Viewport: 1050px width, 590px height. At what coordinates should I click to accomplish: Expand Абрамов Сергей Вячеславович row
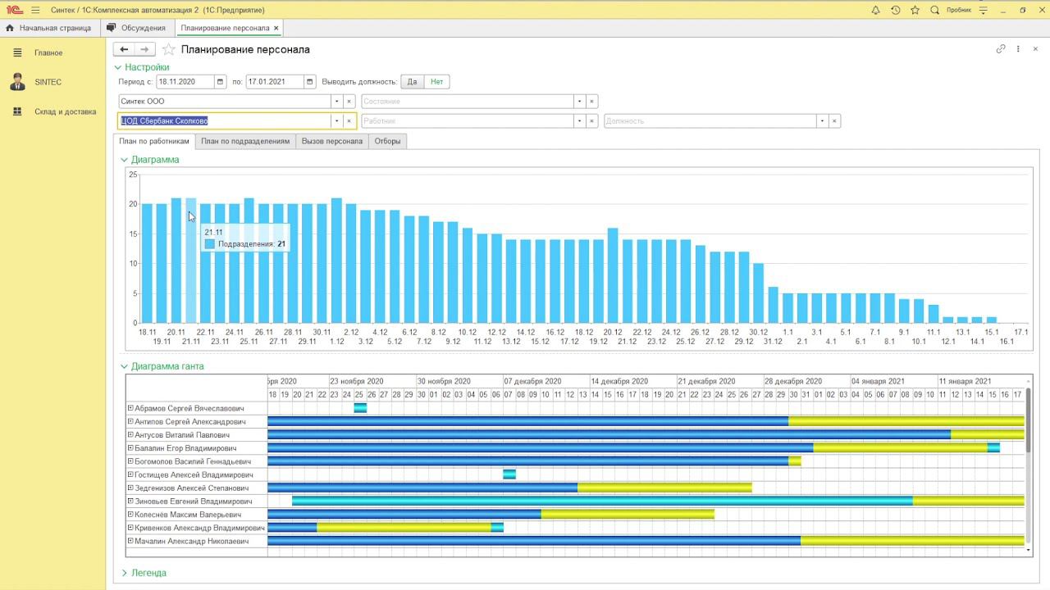point(130,408)
